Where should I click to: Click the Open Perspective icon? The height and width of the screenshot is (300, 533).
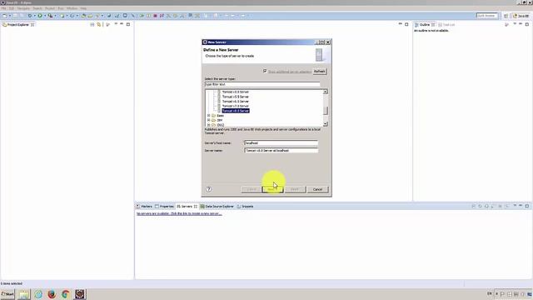tap(506, 16)
